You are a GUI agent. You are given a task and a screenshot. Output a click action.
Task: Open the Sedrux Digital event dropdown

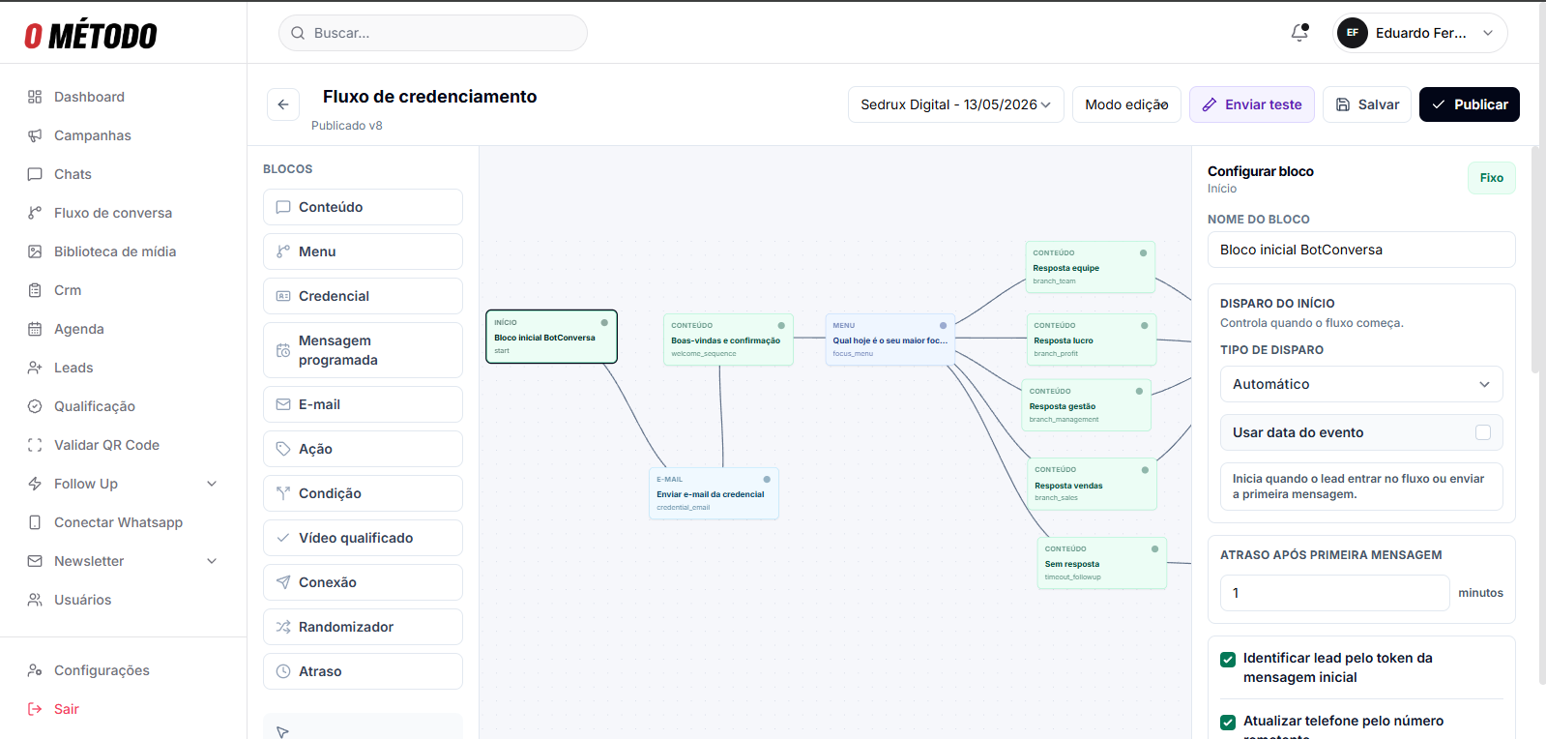click(x=956, y=104)
